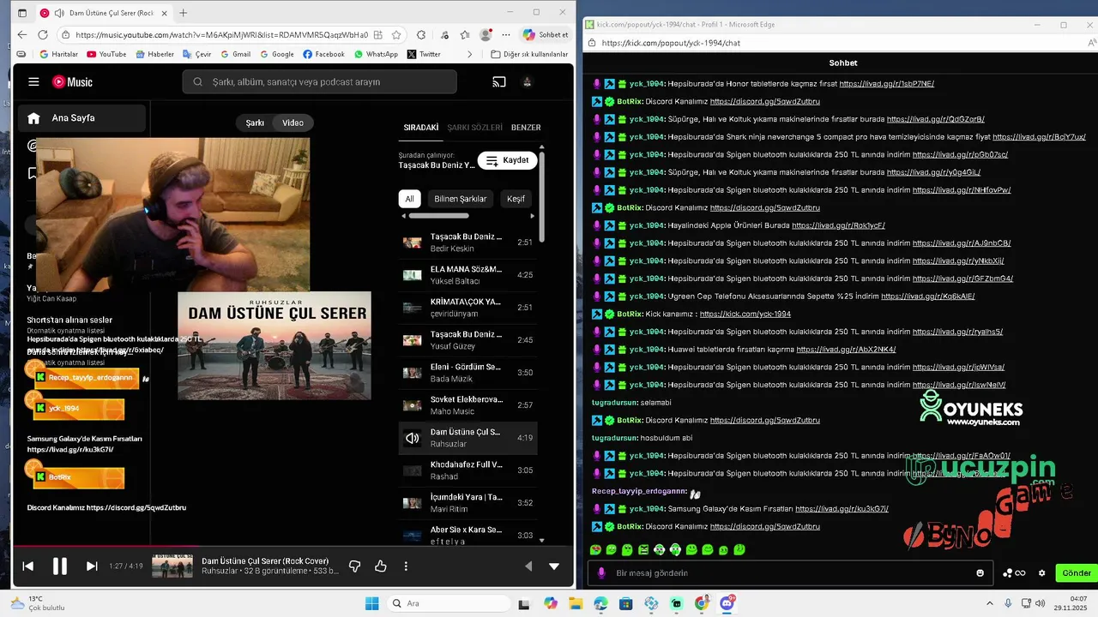Open the YouTube Music hamburger menu
1098x617 pixels.
pos(33,82)
